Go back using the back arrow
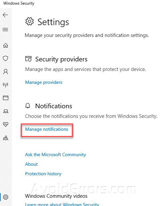 5,15
